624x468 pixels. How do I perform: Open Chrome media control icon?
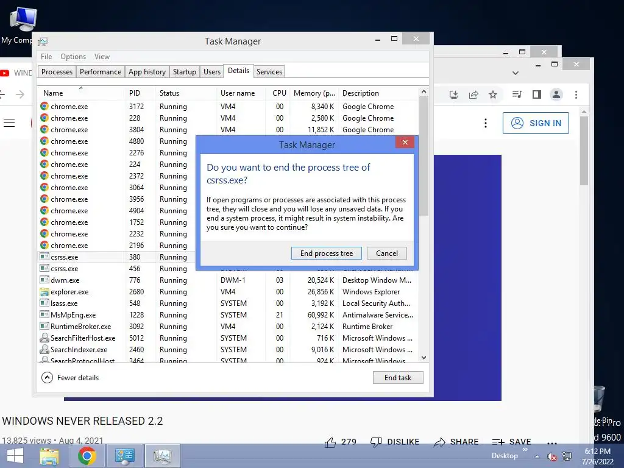tap(517, 94)
